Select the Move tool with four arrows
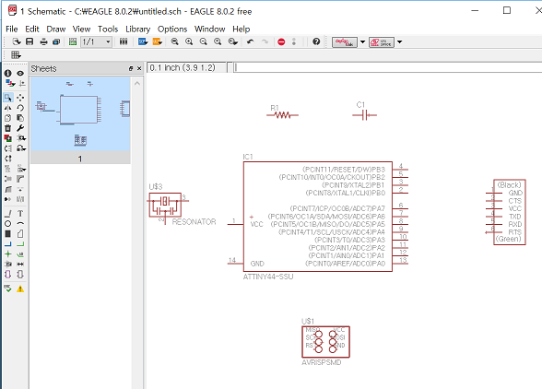This screenshot has width=542, height=389. tap(20, 98)
